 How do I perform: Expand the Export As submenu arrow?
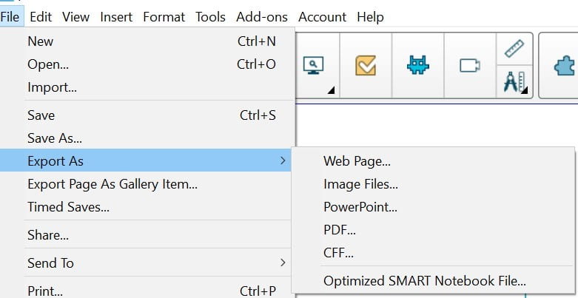pyautogui.click(x=283, y=160)
